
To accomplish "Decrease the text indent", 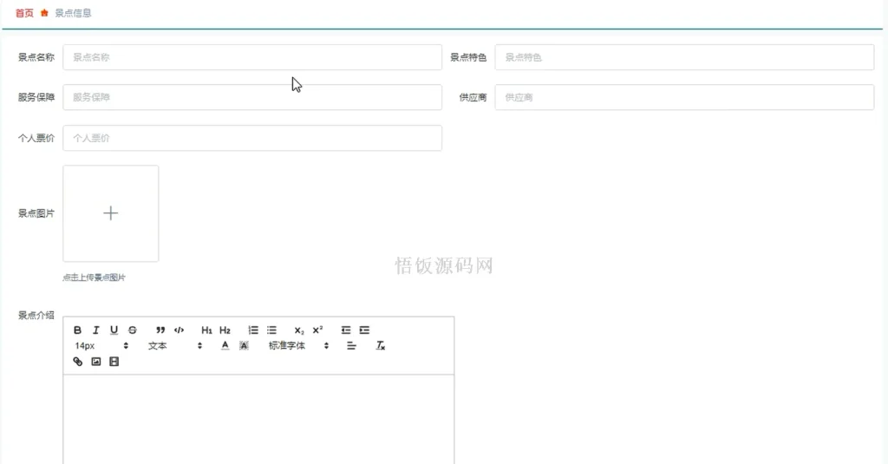I will point(345,330).
